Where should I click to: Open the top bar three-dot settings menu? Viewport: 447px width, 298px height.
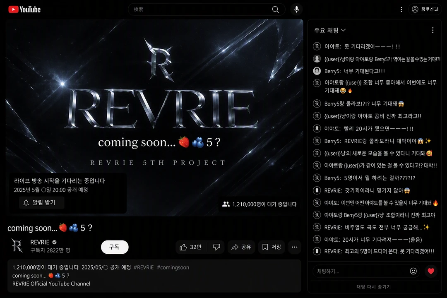[x=401, y=10]
